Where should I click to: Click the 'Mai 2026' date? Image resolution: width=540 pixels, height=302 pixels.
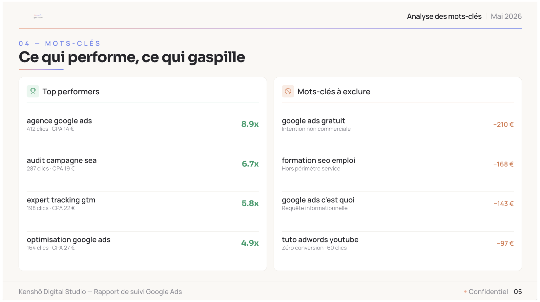[x=506, y=16]
